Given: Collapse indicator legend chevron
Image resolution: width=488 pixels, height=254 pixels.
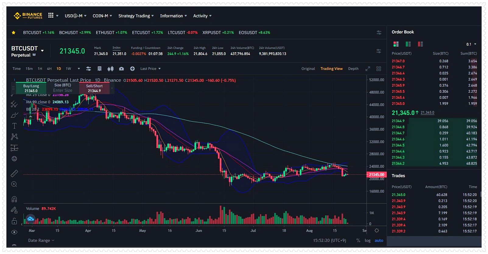Looking at the screenshot, I should [x=30, y=117].
